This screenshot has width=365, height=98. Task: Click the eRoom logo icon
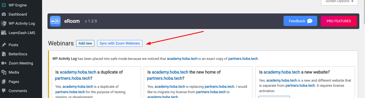click(x=55, y=21)
